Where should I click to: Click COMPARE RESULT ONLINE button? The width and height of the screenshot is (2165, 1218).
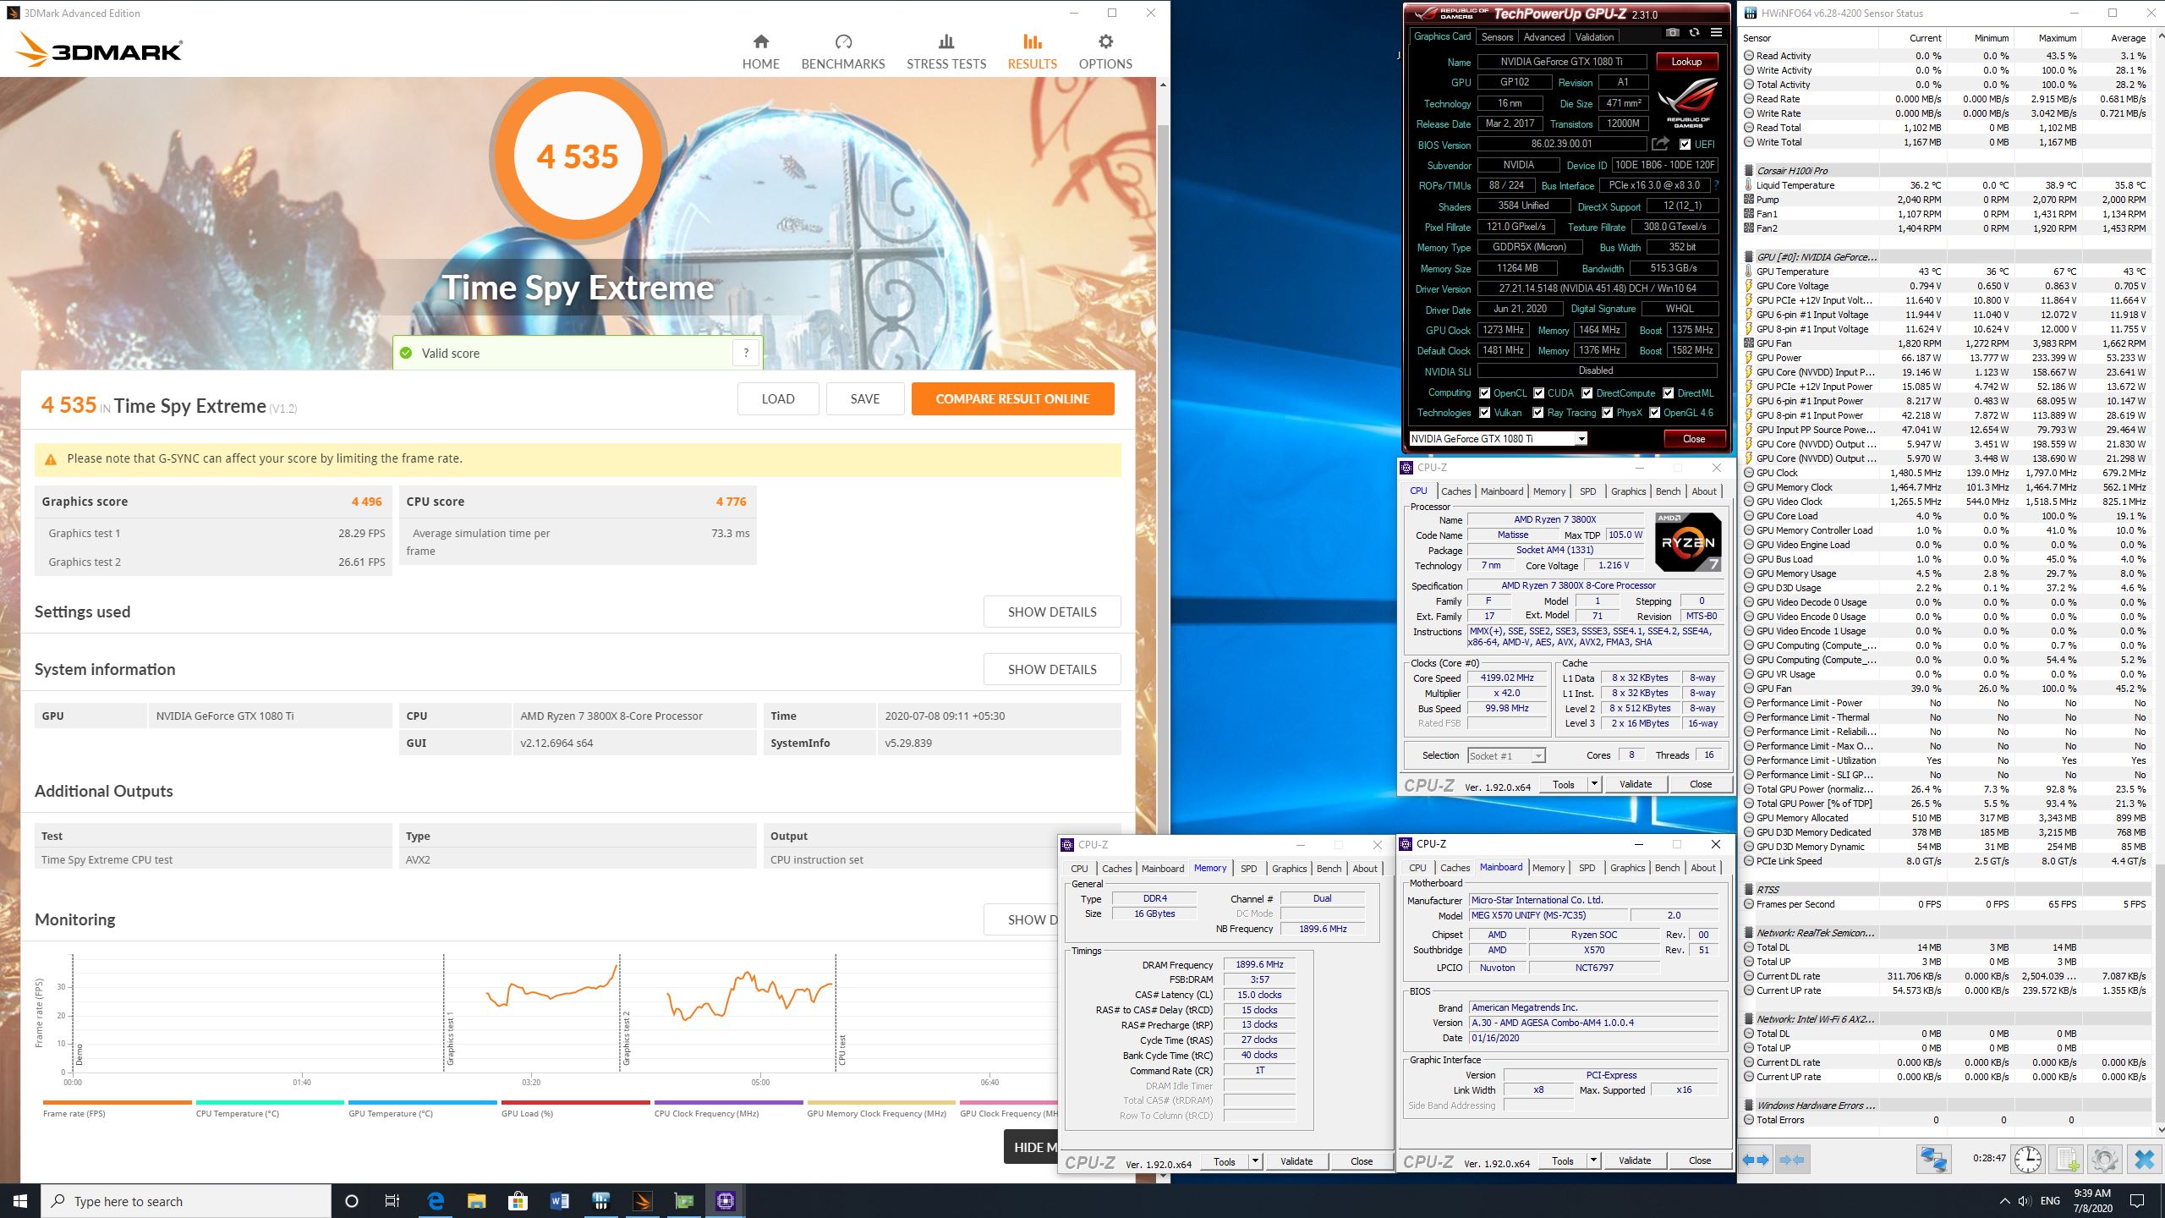1012,398
